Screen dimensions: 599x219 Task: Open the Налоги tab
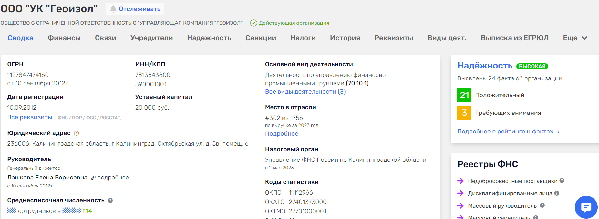click(303, 38)
